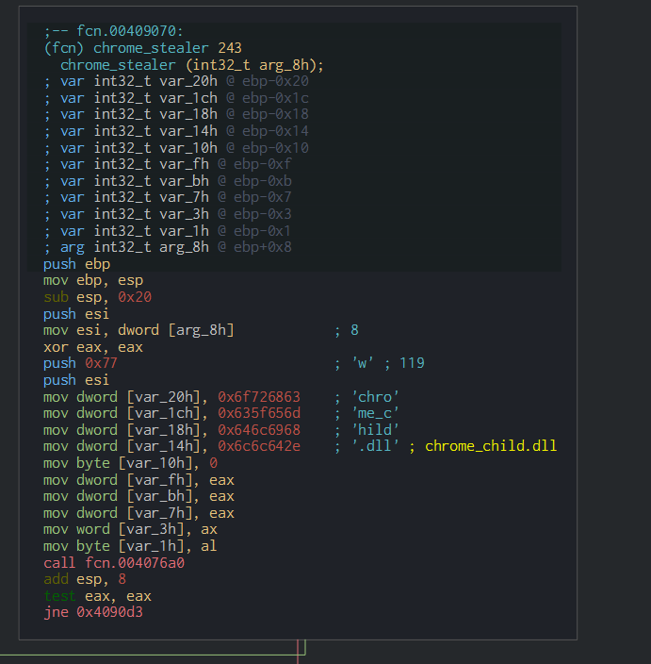Select the 'mov ebp, esp' instruction
The width and height of the screenshot is (651, 664).
coord(93,280)
